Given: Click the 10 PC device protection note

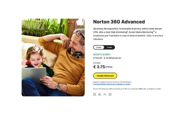Looking at the screenshot, I should click(127, 89).
